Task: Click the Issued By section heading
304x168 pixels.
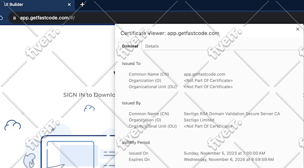Action: (x=131, y=103)
